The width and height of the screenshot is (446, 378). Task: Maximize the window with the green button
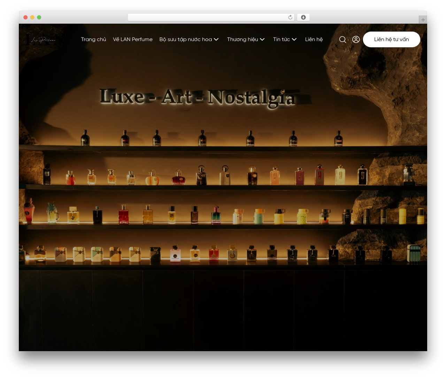(39, 17)
